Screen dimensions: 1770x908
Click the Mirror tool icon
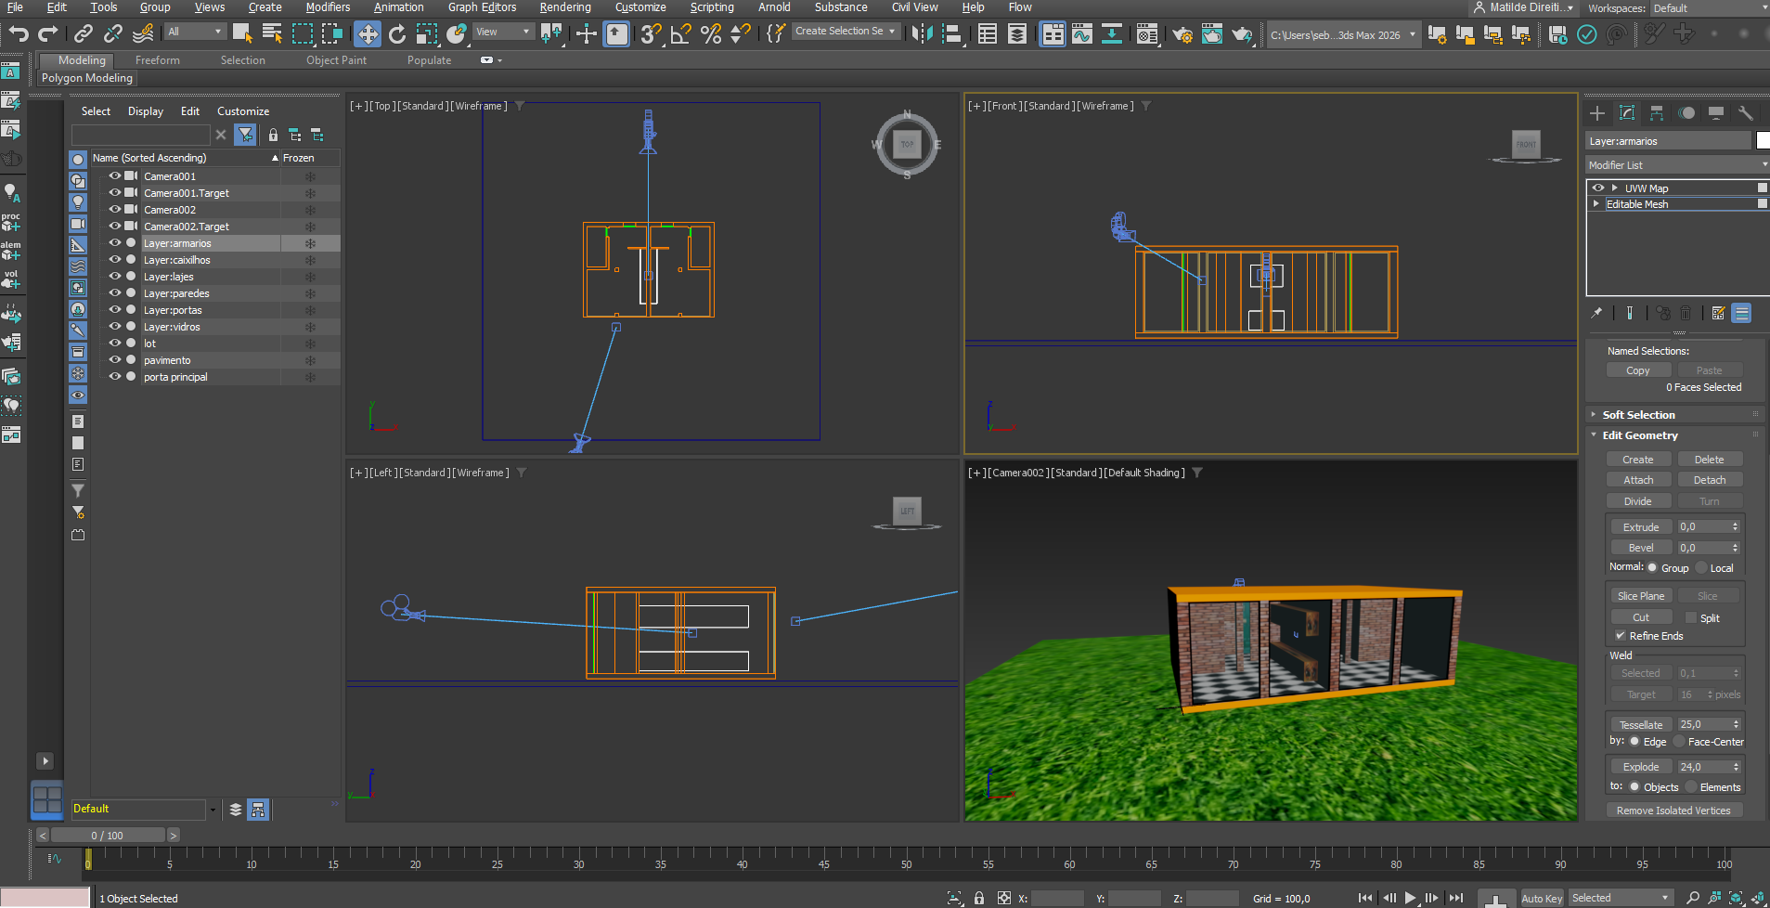921,34
